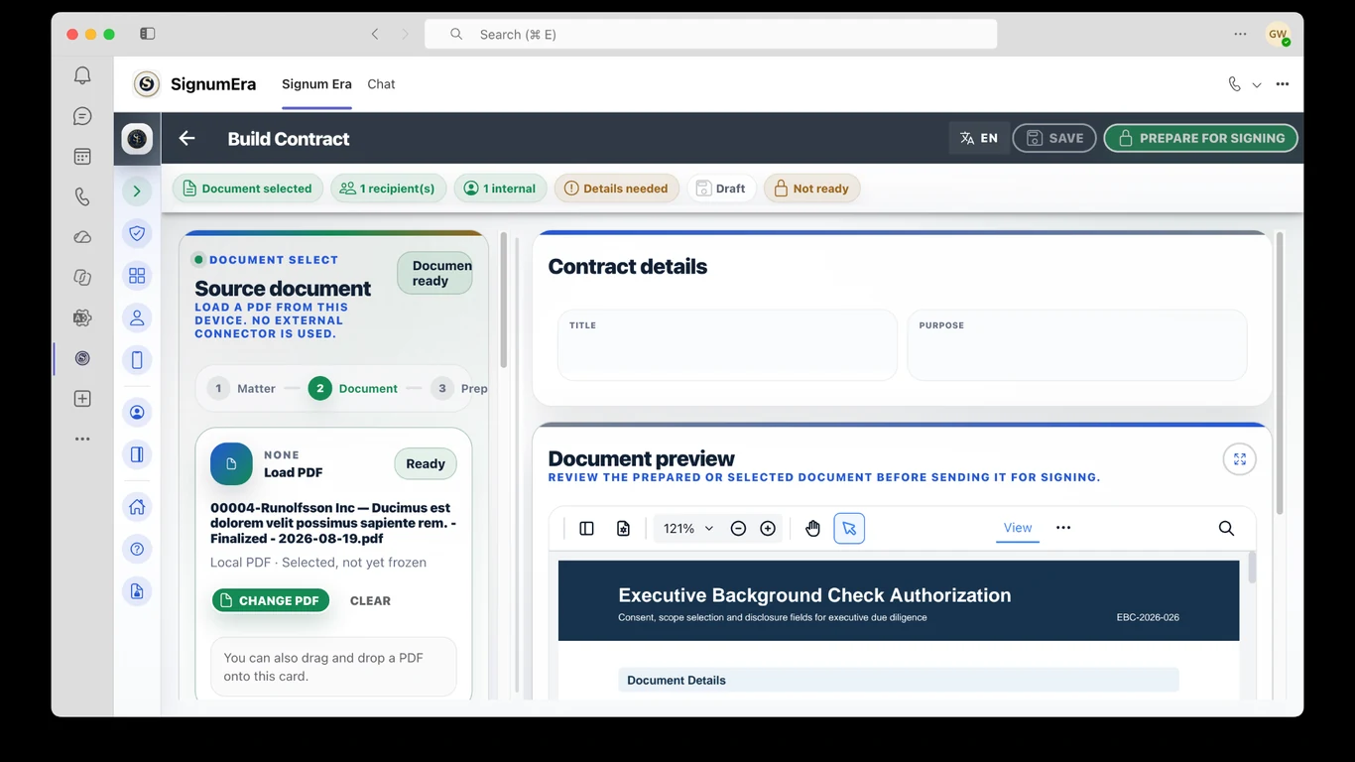
Task: Select the View tab in the PDF toolbar
Action: click(x=1018, y=528)
